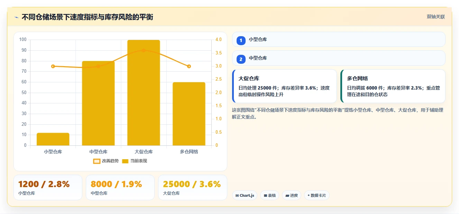Click the dashboard title 不同仓储场景下速度指标与库存风险的平衡
This screenshot has width=459, height=214.
pos(87,17)
